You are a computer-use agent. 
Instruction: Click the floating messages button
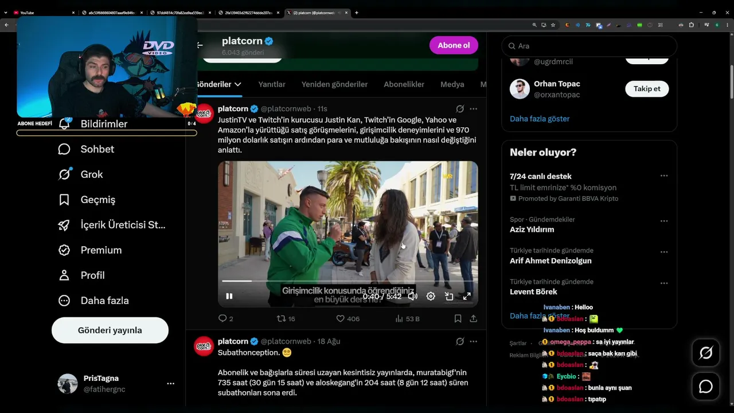(706, 387)
